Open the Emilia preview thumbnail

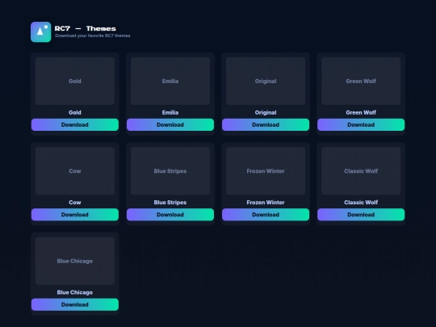170,81
